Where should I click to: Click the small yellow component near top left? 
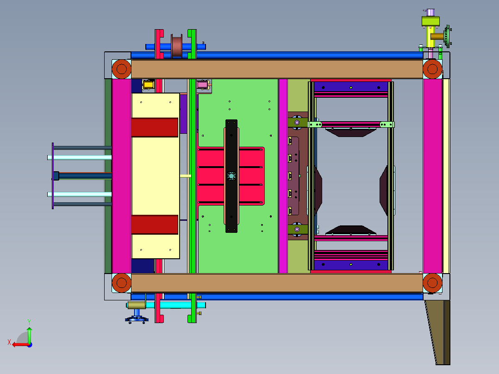148,85
